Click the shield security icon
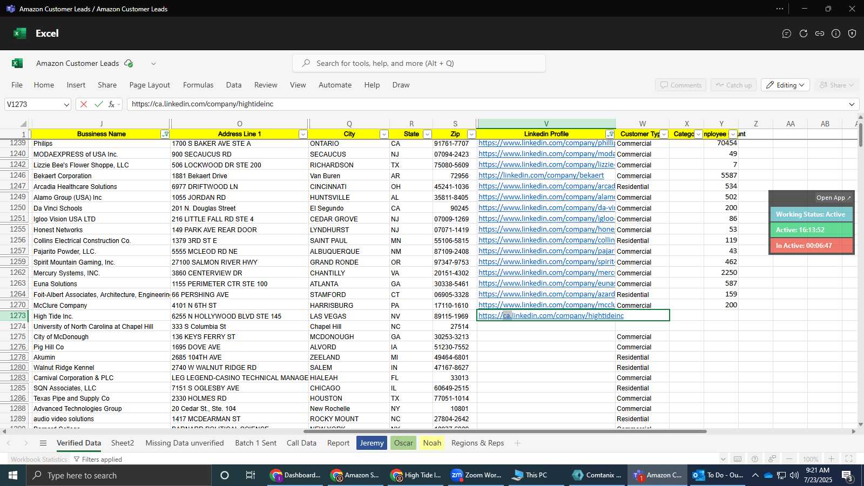This screenshot has height=486, width=864. 852,33
